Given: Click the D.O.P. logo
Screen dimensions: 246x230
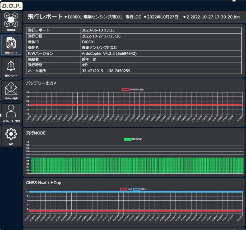Looking at the screenshot, I should [x=11, y=6].
